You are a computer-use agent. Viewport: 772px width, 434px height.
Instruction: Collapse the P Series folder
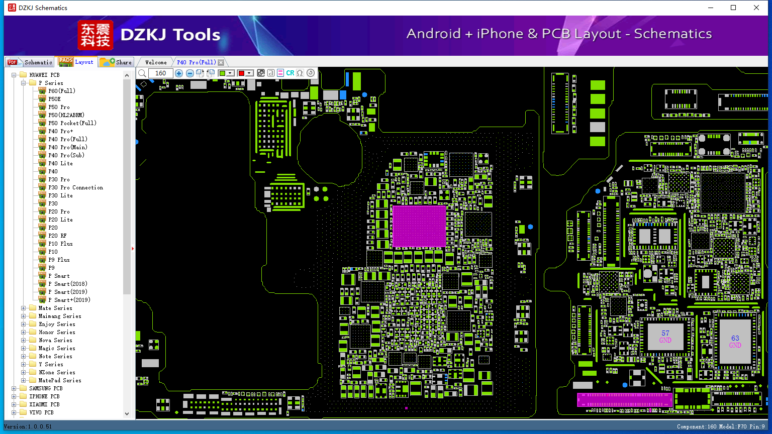tap(24, 83)
